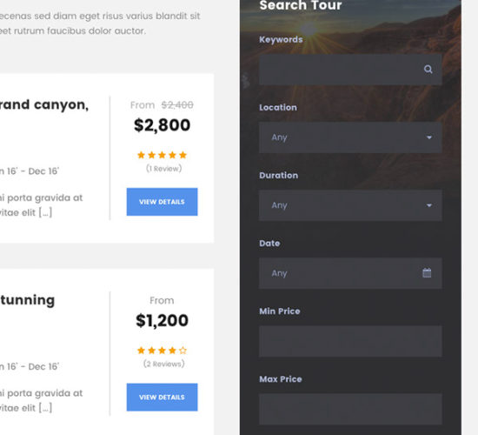The width and height of the screenshot is (478, 435).
Task: Open the calendar icon in Date field
Action: click(x=427, y=272)
